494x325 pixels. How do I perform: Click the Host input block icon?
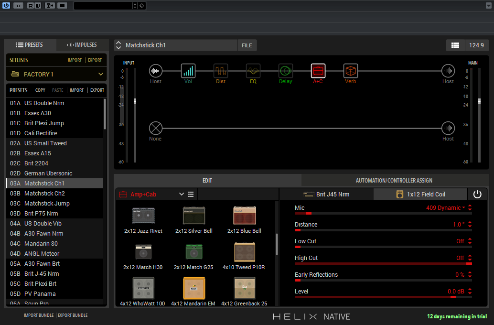pyautogui.click(x=156, y=71)
